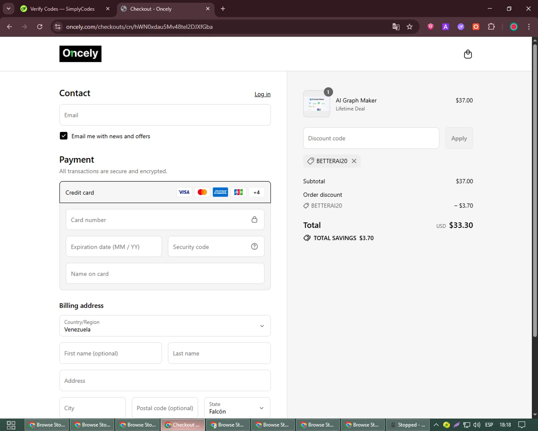Open the Extensions puzzle icon

pyautogui.click(x=491, y=27)
